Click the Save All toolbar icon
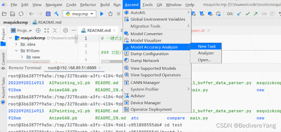281x132 pixels. [12, 14]
